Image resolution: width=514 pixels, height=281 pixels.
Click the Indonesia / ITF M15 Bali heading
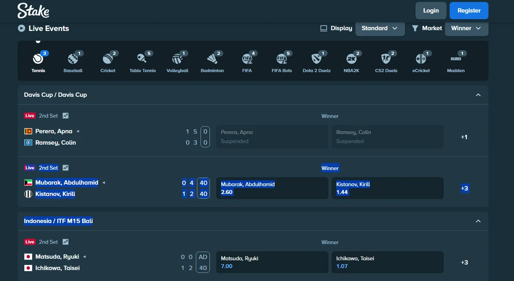pos(58,221)
